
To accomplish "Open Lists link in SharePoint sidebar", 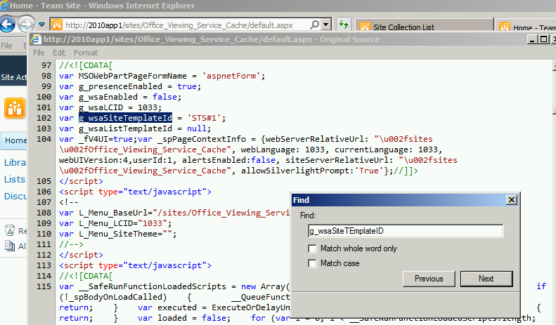I will (x=15, y=180).
